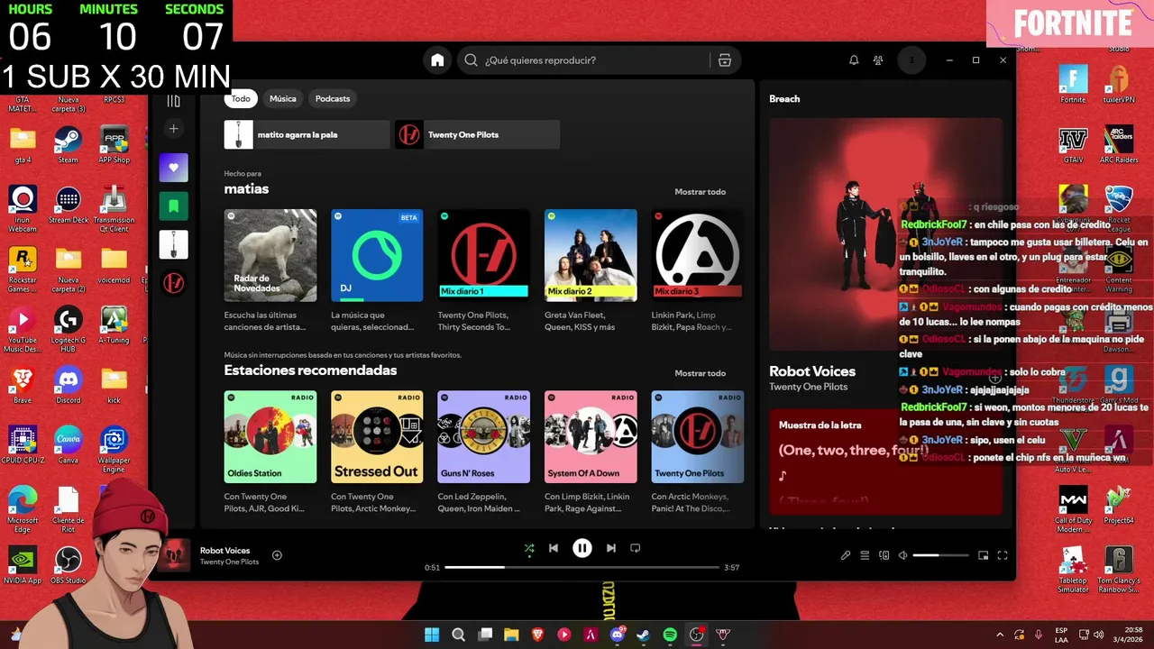Open the Browse icon in search bar
The image size is (1154, 649).
click(724, 60)
